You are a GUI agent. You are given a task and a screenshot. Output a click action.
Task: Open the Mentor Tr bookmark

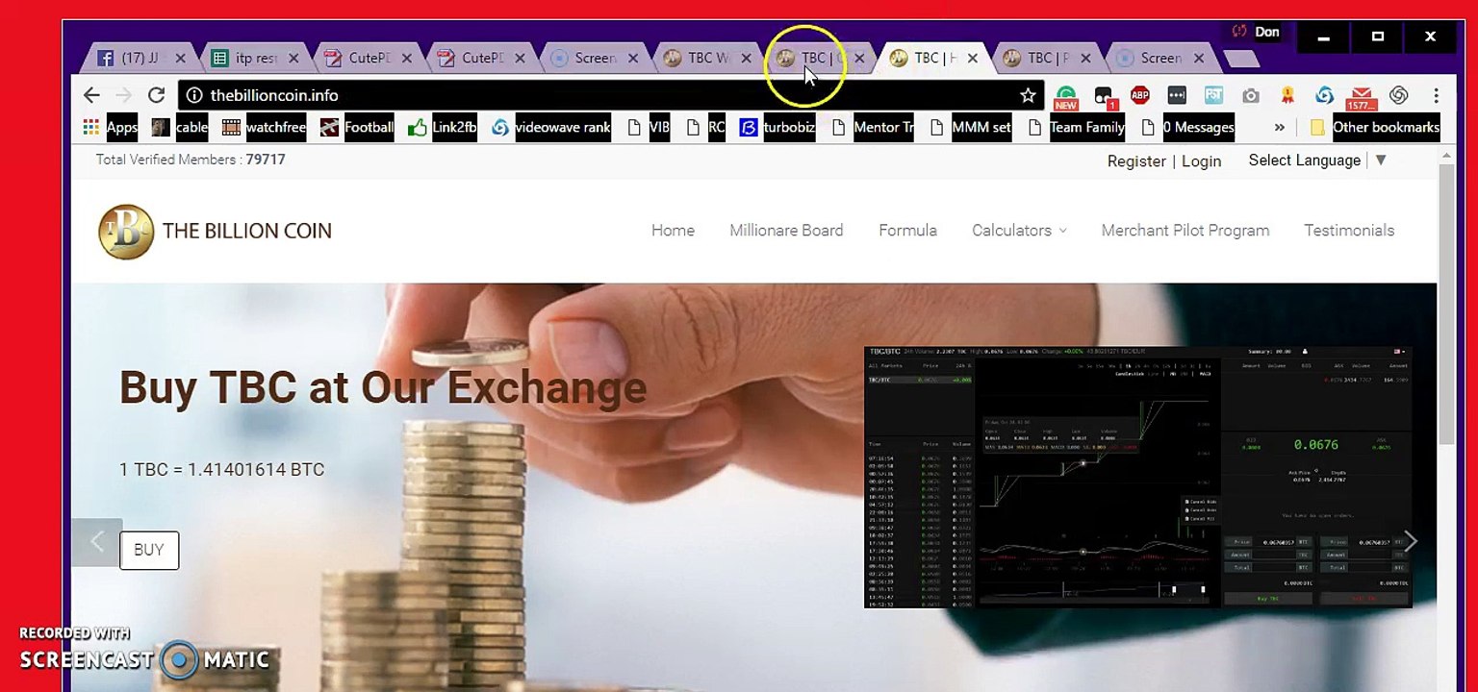[872, 127]
